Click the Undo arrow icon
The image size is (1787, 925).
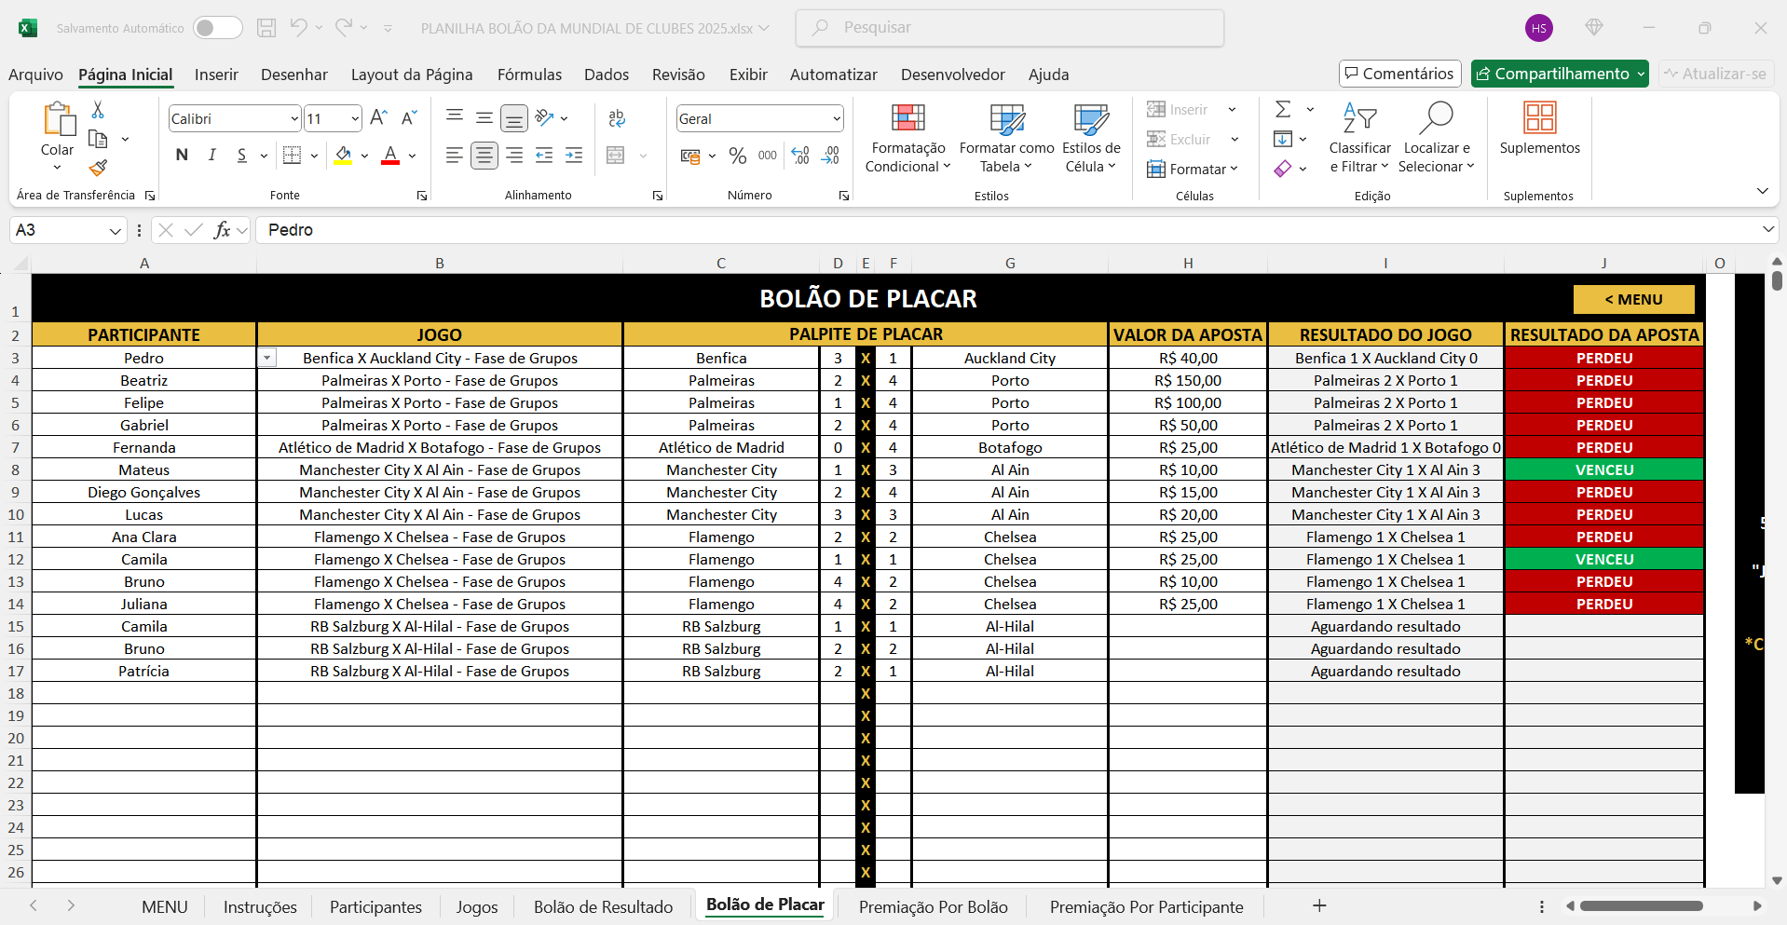[298, 27]
